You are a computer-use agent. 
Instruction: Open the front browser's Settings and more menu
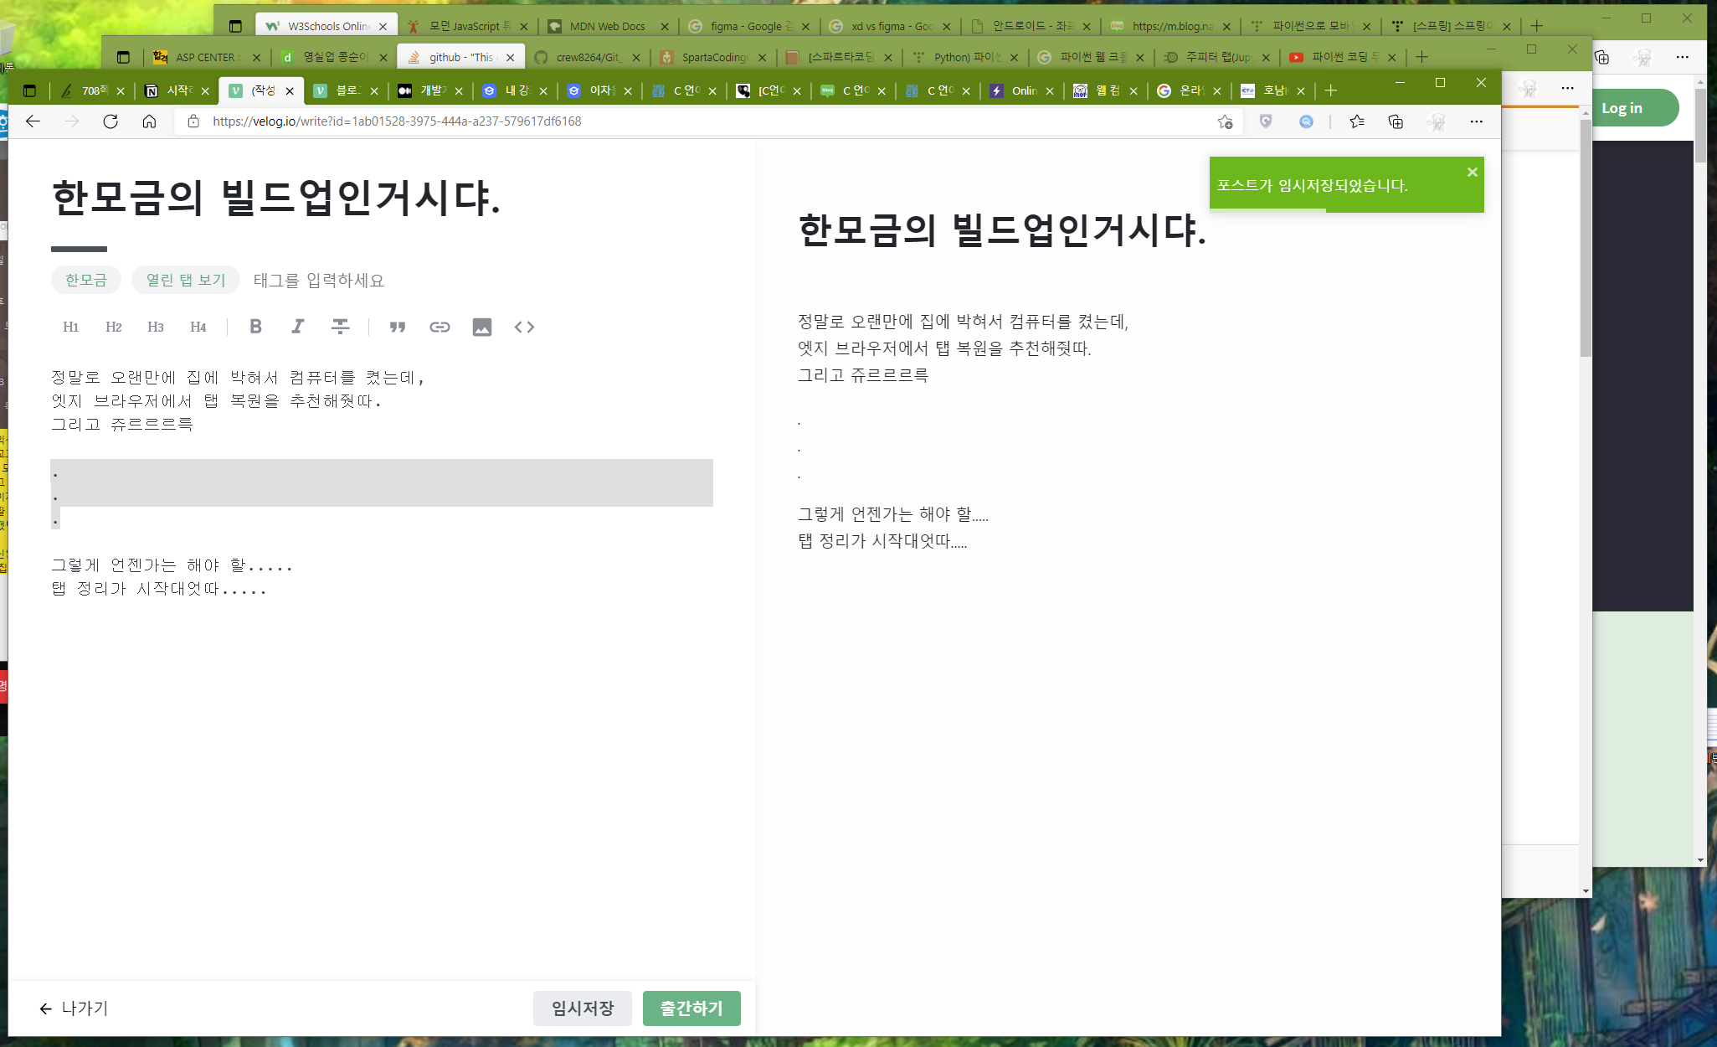tap(1476, 121)
